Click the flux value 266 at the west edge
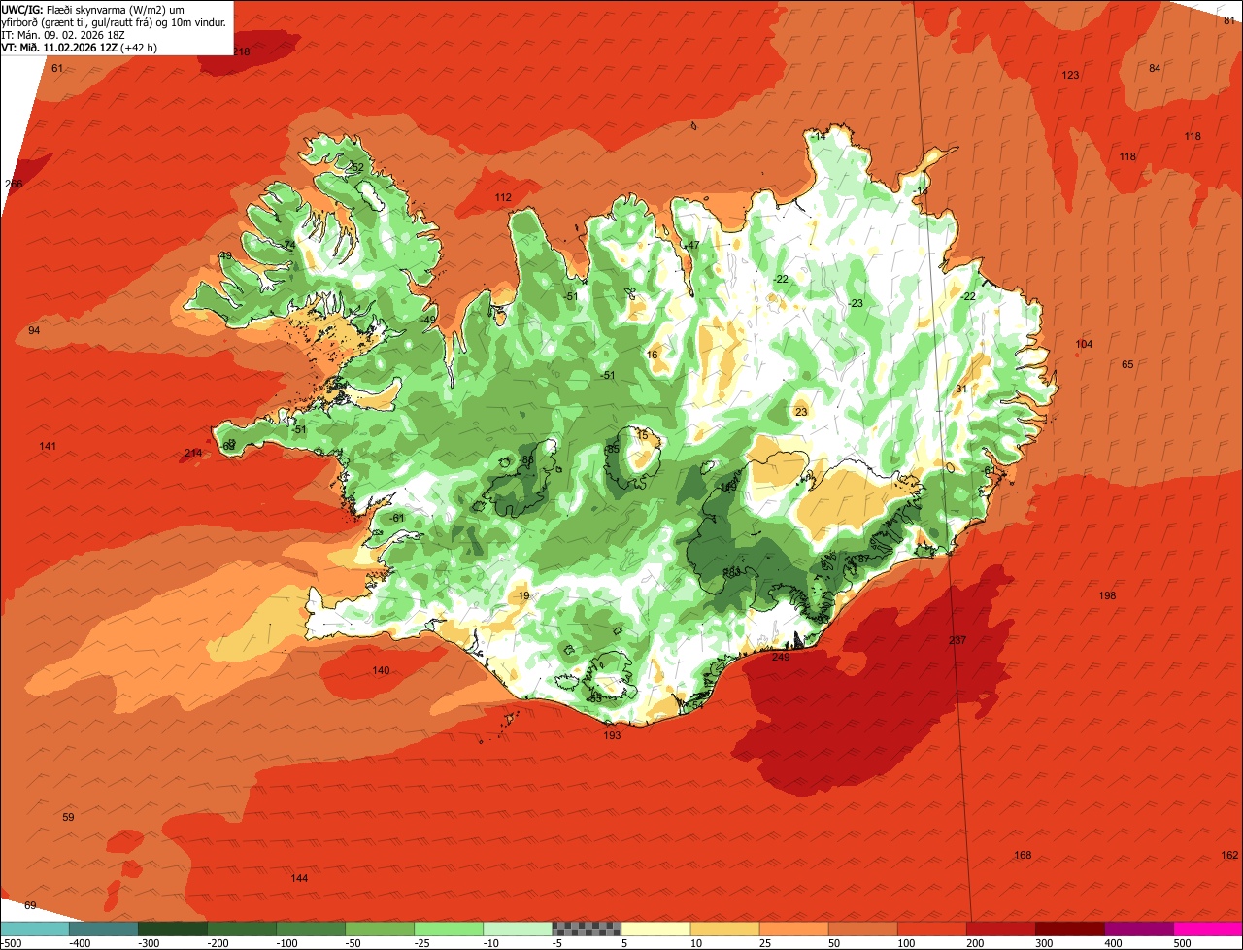This screenshot has height=950, width=1243. [14, 184]
